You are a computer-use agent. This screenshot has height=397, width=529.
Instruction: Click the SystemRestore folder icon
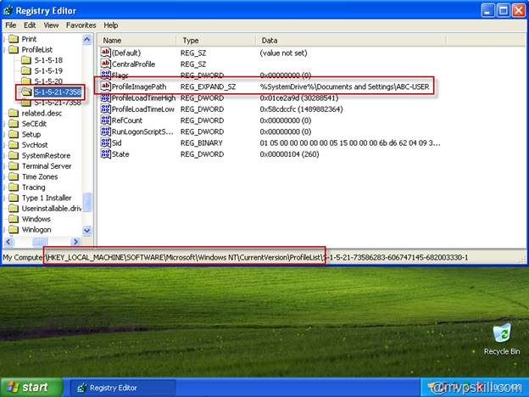click(x=14, y=155)
